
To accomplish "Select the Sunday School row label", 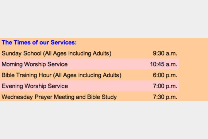I will [x=57, y=53].
